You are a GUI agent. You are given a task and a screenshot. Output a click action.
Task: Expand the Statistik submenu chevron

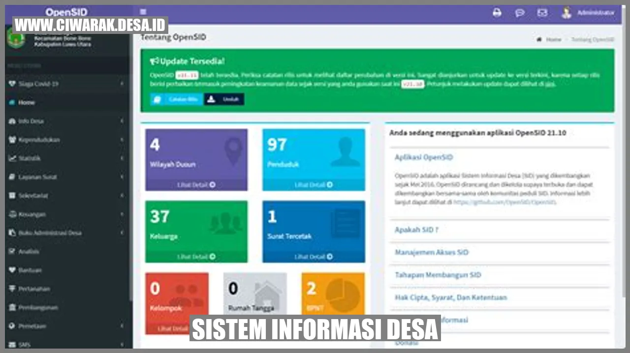point(122,158)
